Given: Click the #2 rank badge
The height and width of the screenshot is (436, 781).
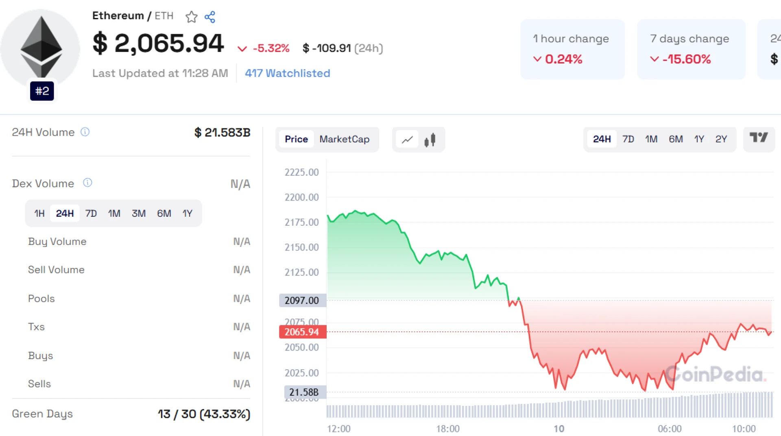Looking at the screenshot, I should [x=42, y=91].
